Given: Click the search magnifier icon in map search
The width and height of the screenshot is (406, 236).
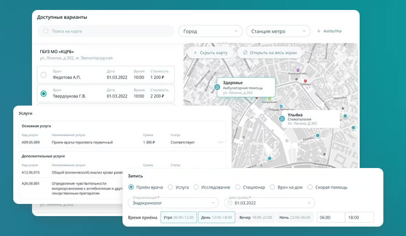Looking at the screenshot, I should (46, 32).
